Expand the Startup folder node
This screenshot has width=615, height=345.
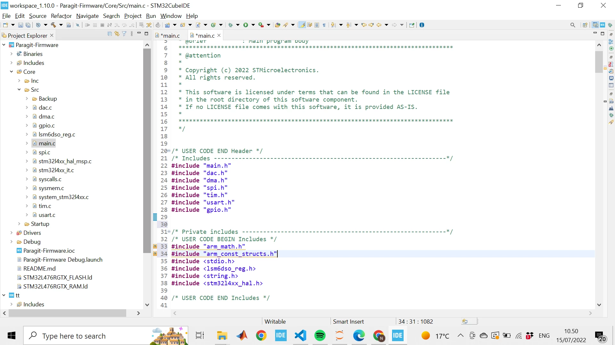19,224
